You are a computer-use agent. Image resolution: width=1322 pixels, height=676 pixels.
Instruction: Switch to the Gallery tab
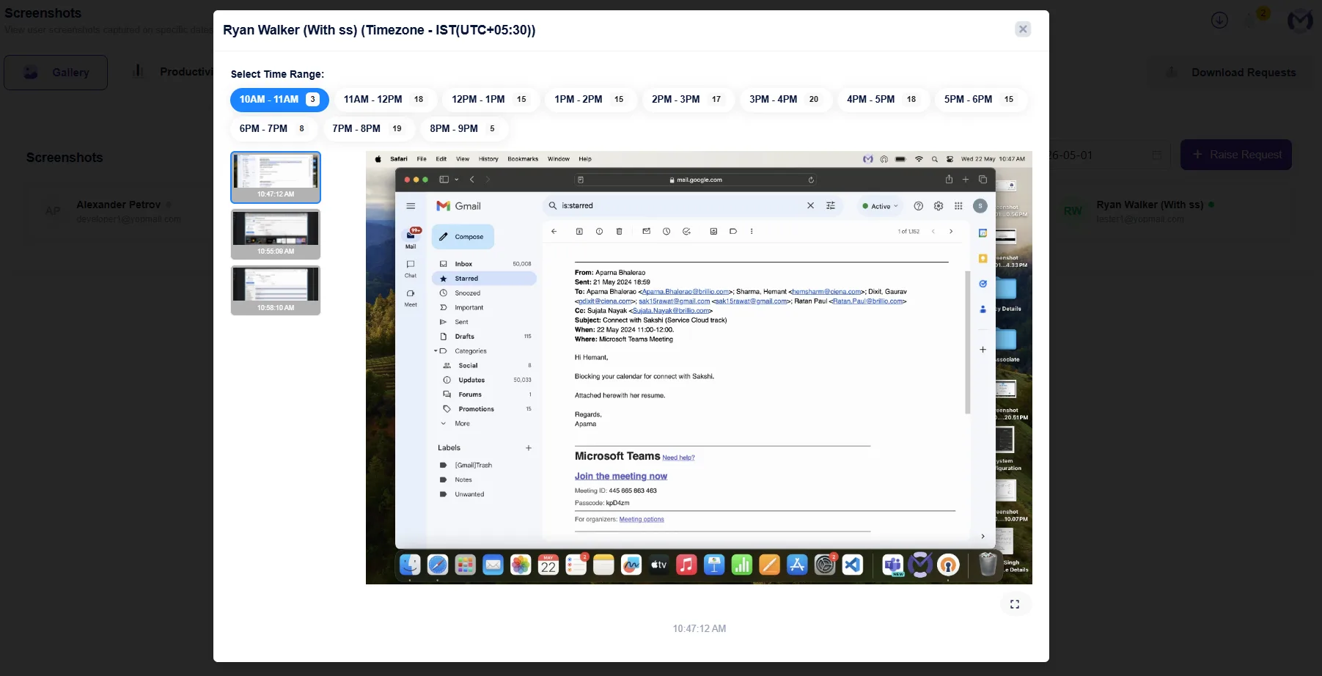pos(56,73)
